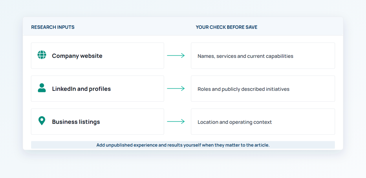Click the person icon beside LinkedIn and profiles
The width and height of the screenshot is (366, 178).
tap(42, 88)
